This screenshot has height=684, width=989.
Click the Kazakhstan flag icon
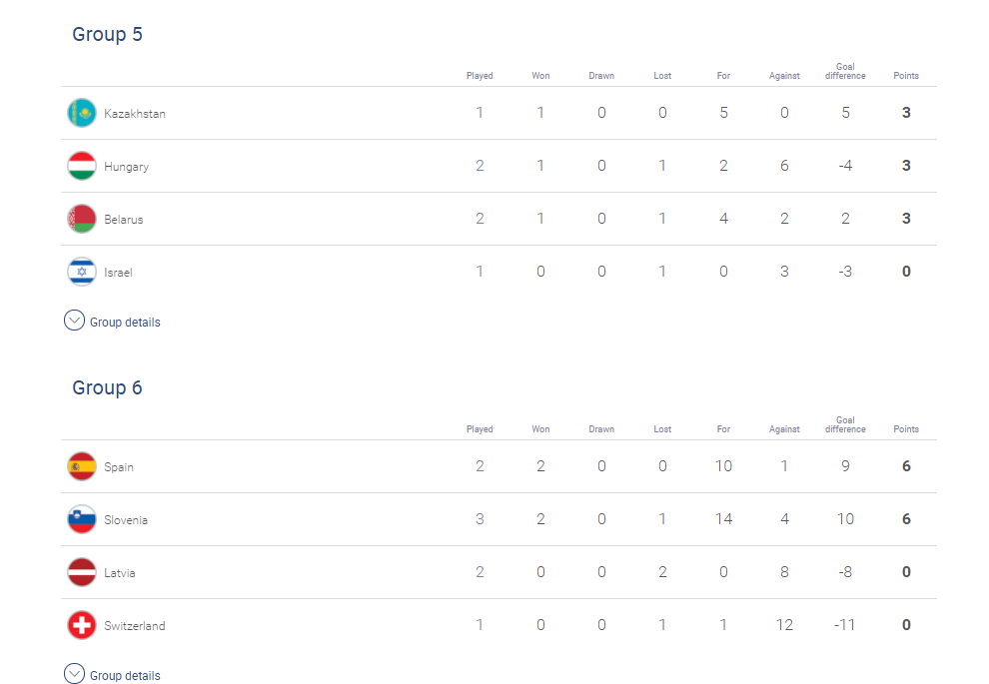[82, 114]
